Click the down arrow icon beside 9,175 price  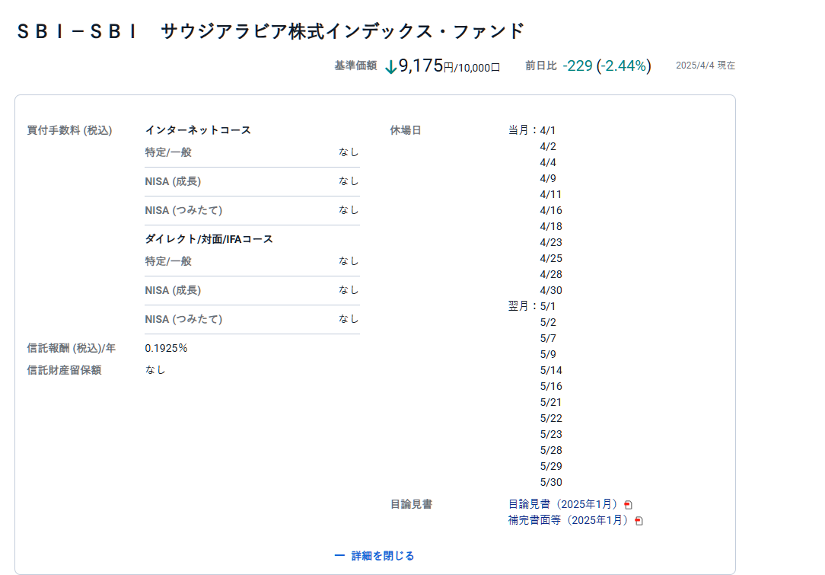[x=390, y=67]
